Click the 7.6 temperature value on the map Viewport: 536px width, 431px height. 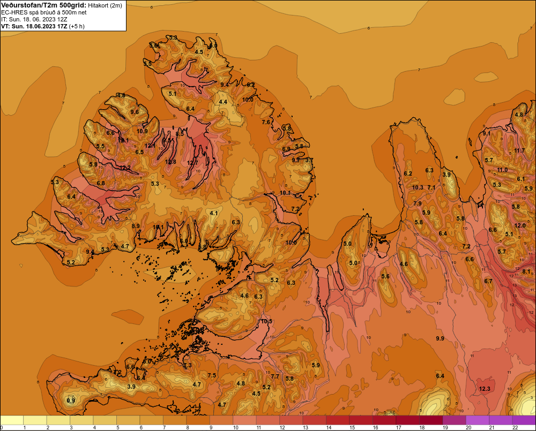[x=266, y=122]
